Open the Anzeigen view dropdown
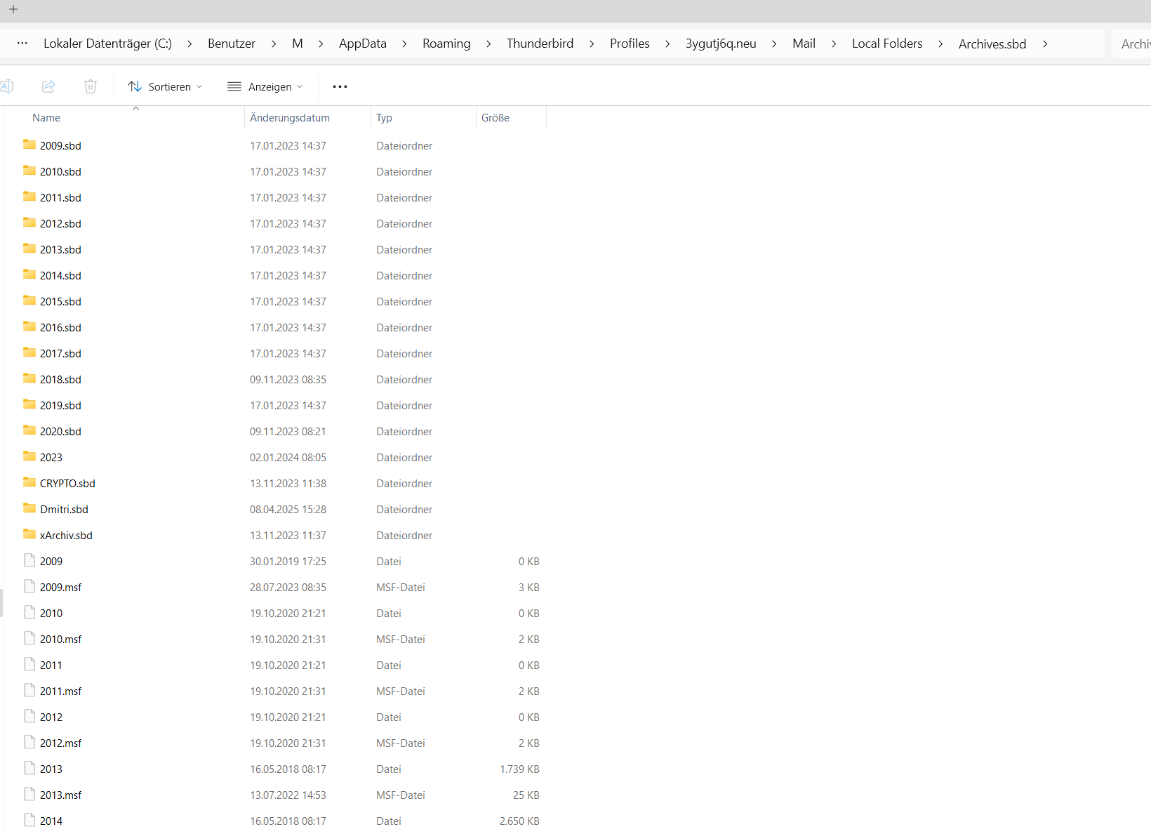 pos(265,86)
